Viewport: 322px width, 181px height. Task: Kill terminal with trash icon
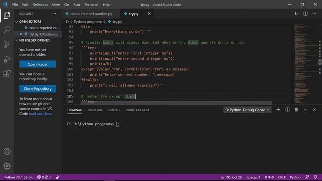[296, 110]
